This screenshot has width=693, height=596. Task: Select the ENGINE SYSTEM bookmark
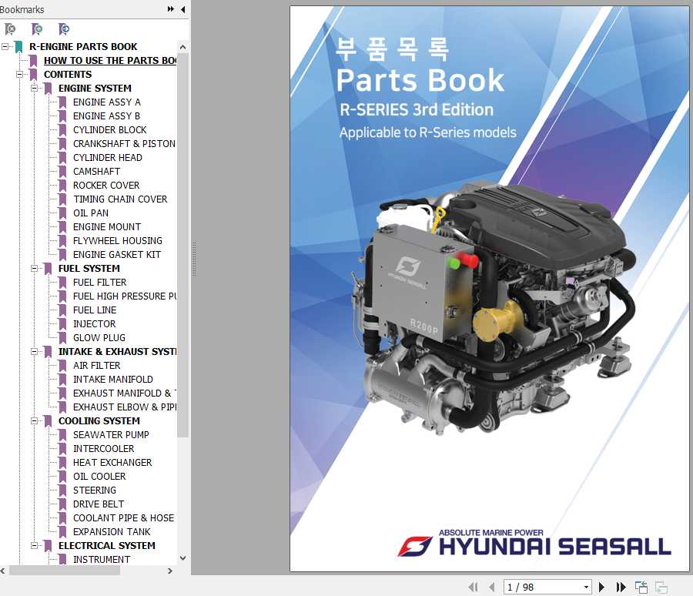[x=95, y=88]
